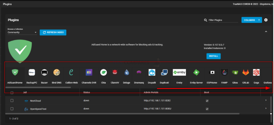This screenshot has width=274, height=125.
Task: Tick the NextCloud row checkbox
Action: 12,101
